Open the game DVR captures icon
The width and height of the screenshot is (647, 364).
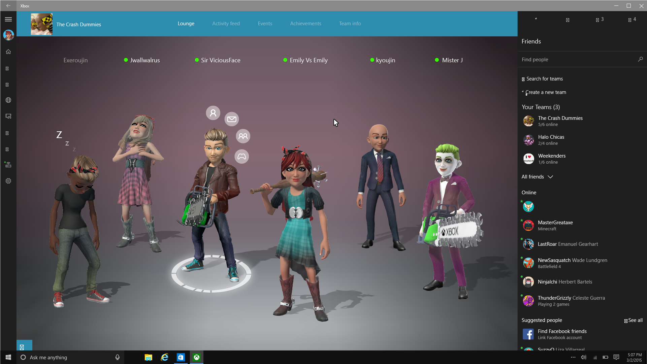pos(8,116)
